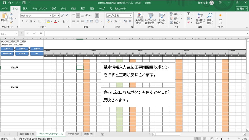
Task: Click the red font color swatch
Action: [55, 21]
